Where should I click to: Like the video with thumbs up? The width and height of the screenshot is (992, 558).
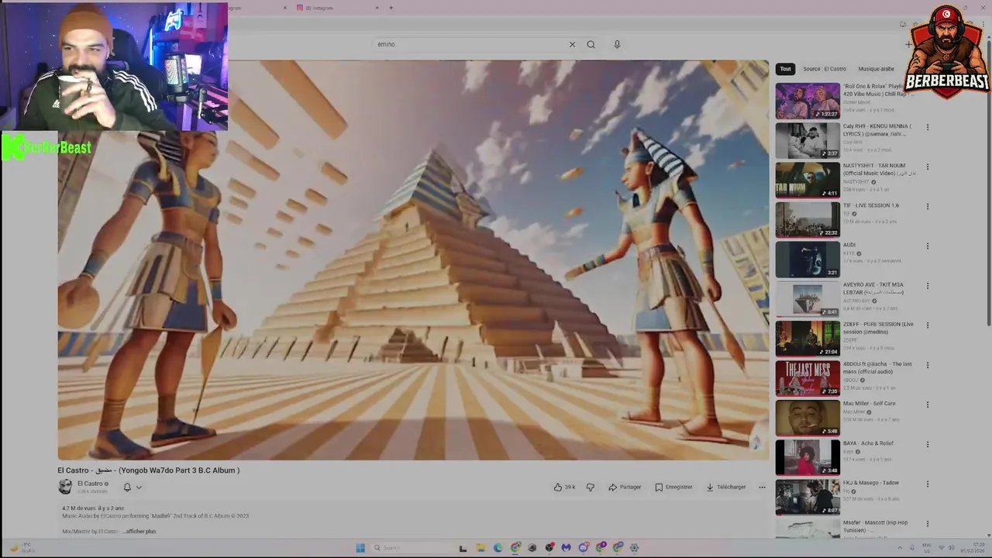(x=557, y=487)
